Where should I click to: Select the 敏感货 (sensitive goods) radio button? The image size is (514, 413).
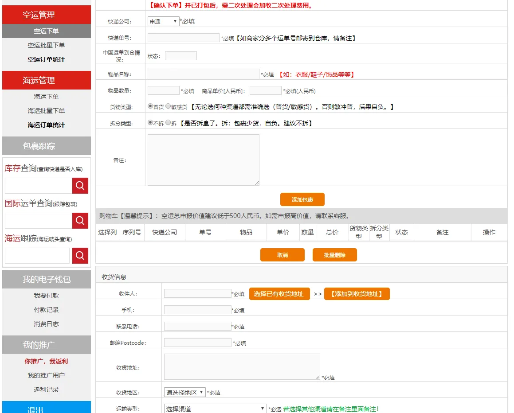tap(168, 106)
